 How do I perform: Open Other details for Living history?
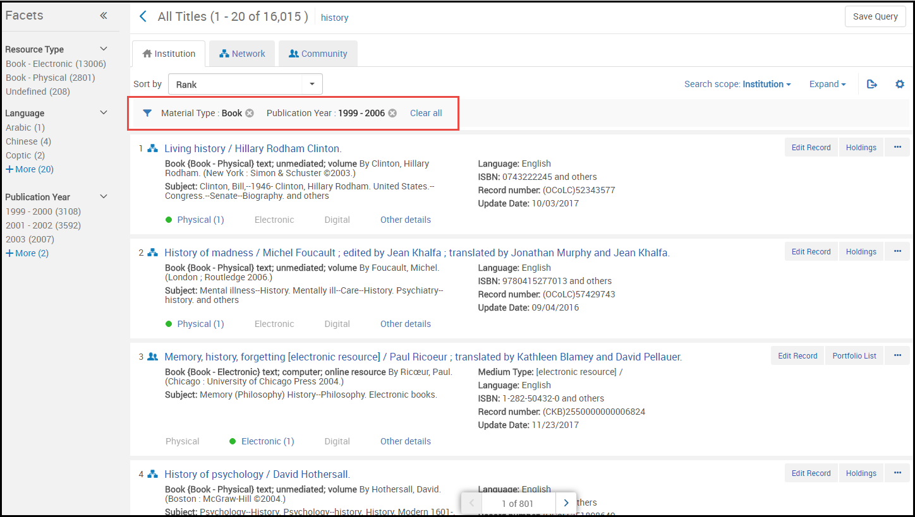click(x=406, y=220)
